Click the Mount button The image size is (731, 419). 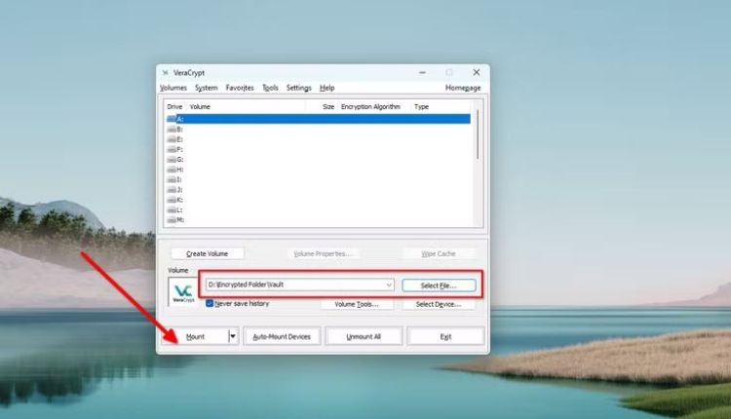pyautogui.click(x=195, y=336)
